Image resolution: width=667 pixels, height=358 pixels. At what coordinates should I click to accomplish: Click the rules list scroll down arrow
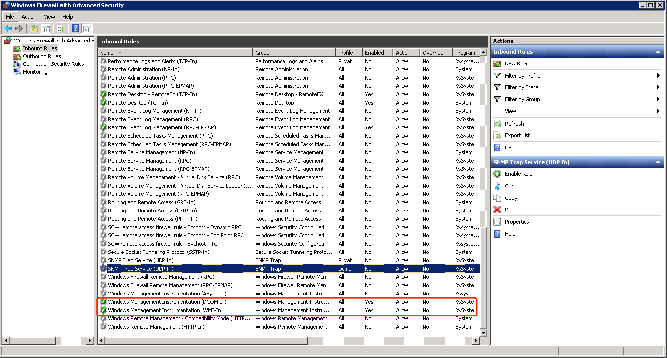484,333
